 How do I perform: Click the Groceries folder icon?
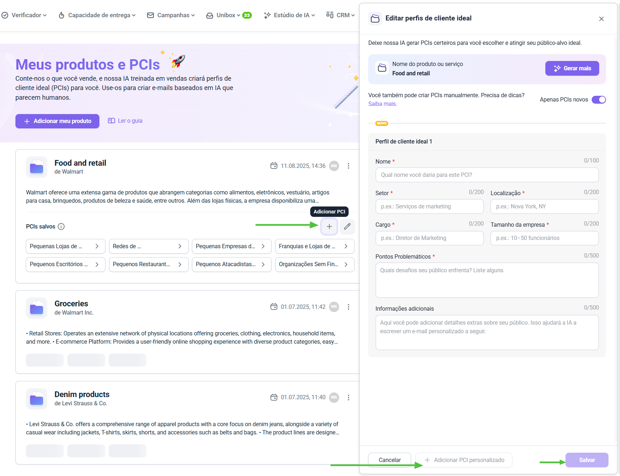tap(37, 308)
